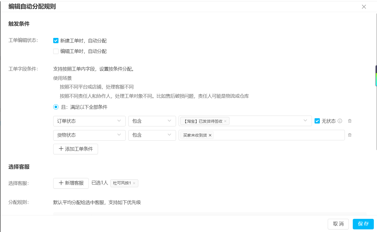The height and width of the screenshot is (232, 377).
Task: Click the 工单字段条件: label
Action: tap(23, 69)
